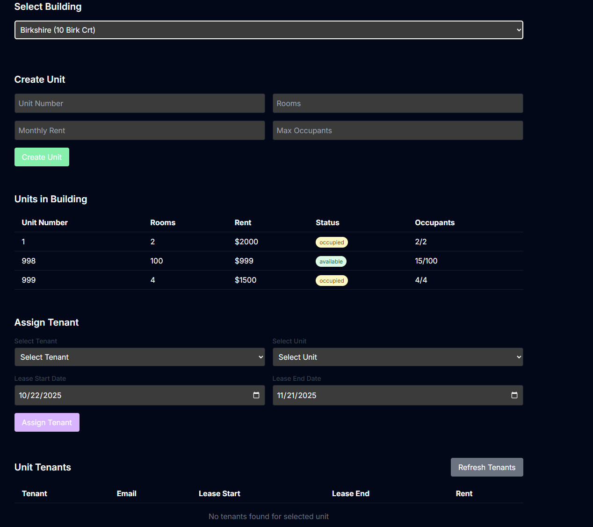This screenshot has width=593, height=527.
Task: Click the Lease Start Date text 10/22/2025
Action: pyautogui.click(x=40, y=395)
